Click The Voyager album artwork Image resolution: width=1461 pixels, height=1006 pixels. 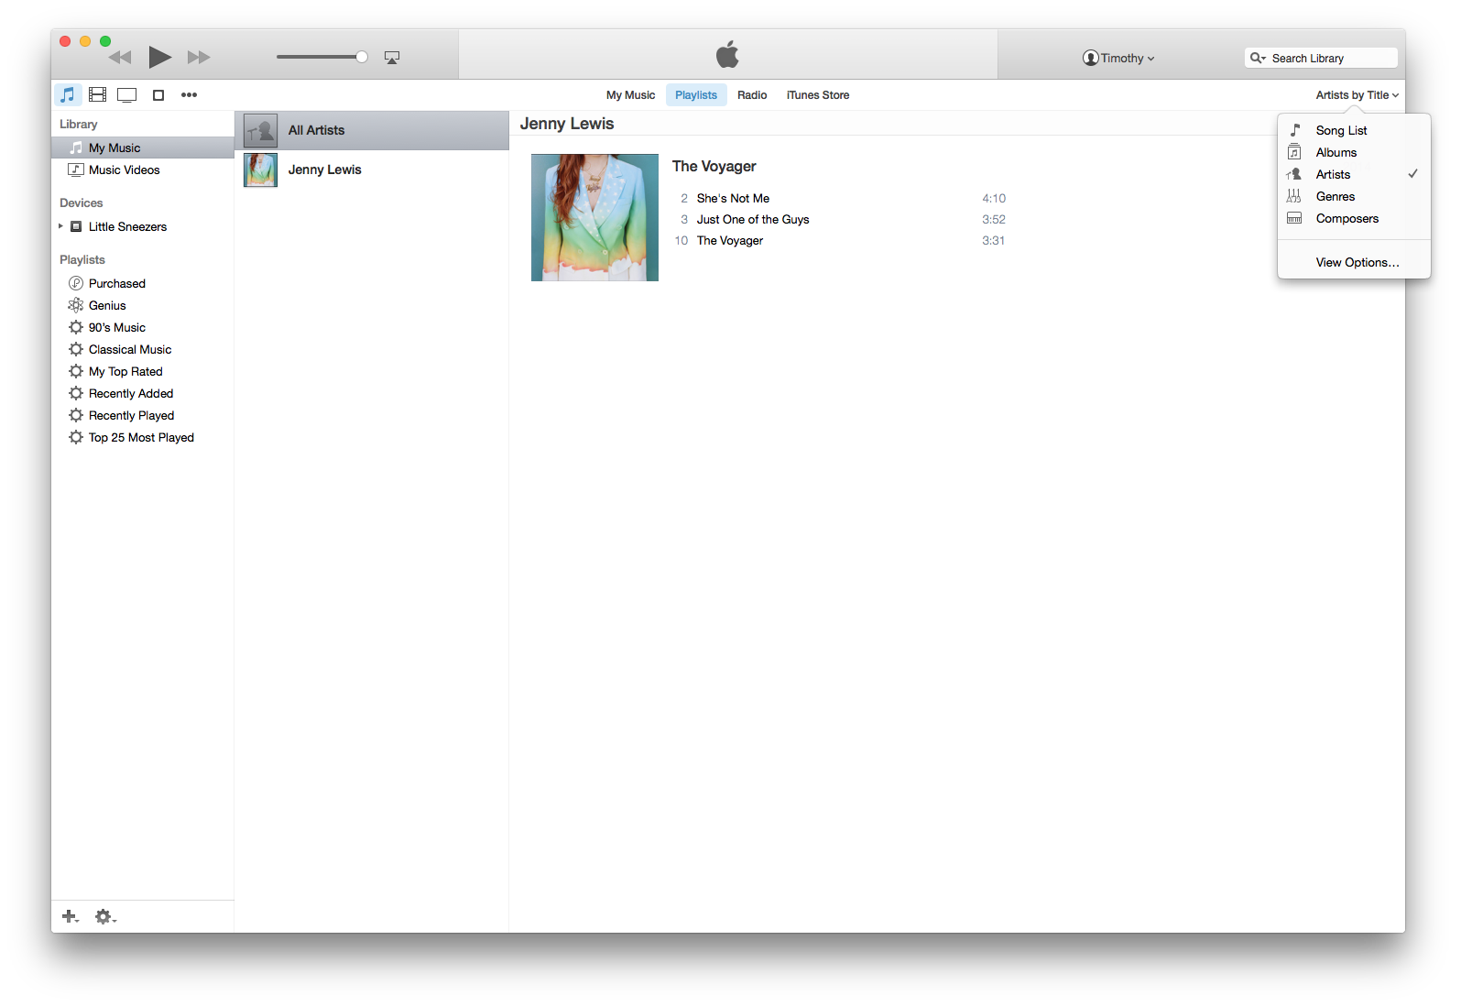pyautogui.click(x=594, y=217)
